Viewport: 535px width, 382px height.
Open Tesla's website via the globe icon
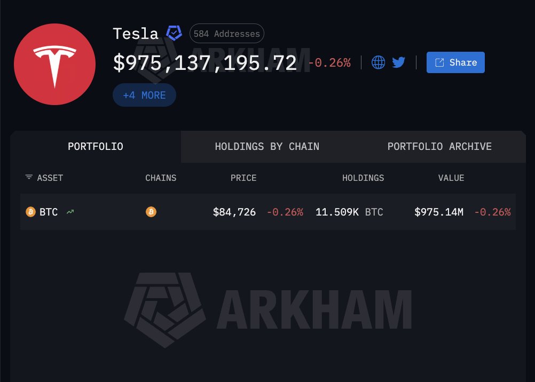[x=378, y=62]
